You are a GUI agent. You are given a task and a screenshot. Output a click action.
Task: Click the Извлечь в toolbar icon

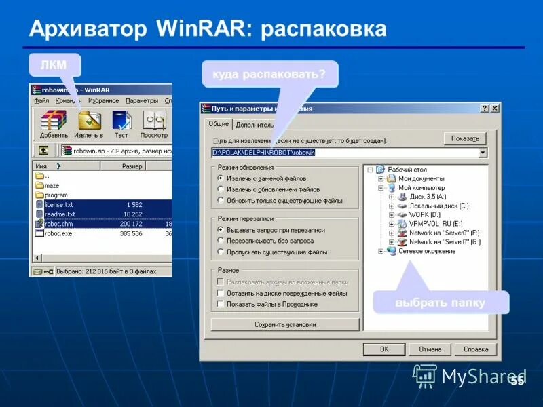tap(89, 121)
